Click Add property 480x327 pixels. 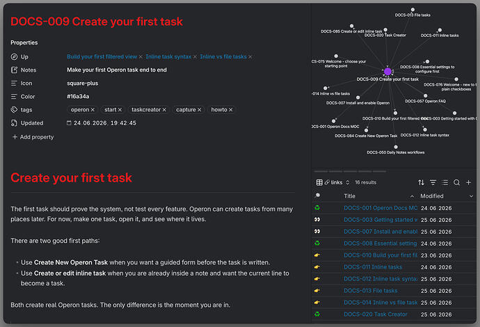click(x=33, y=137)
